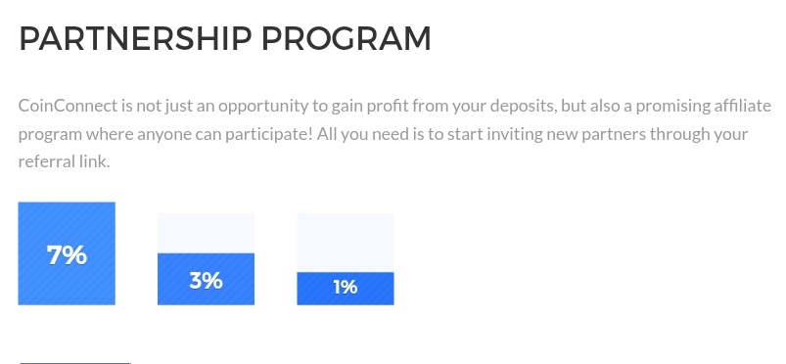Click the 'referral link.' text
Viewport: 786px width, 364px height.
pos(64,161)
